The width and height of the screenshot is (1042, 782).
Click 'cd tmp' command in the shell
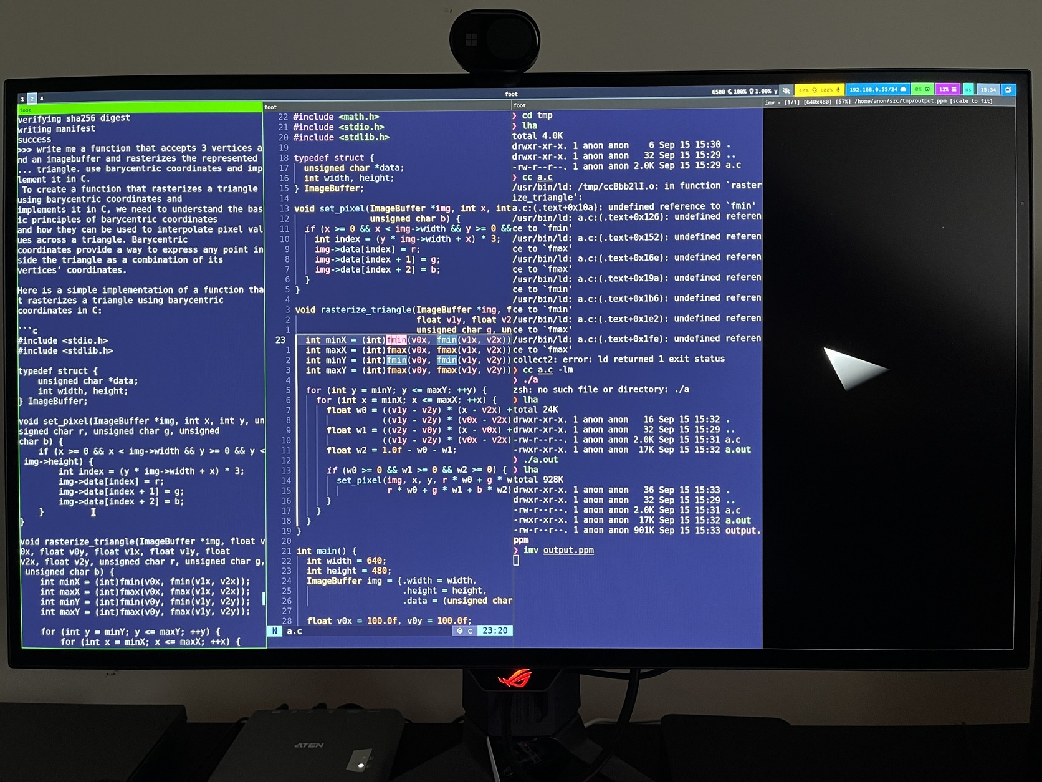click(x=537, y=115)
